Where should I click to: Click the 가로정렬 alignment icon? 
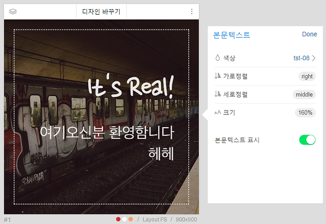pyautogui.click(x=217, y=76)
